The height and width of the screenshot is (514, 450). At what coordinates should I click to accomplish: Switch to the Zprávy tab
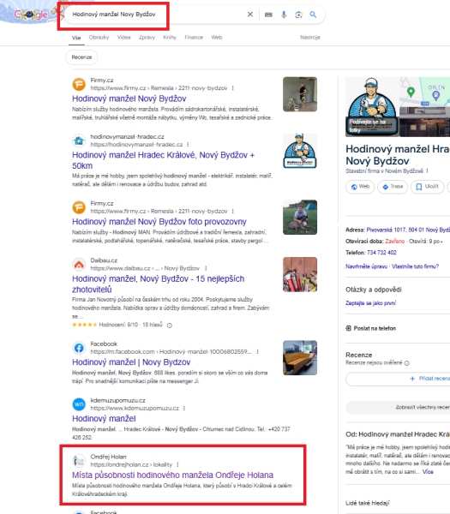147,38
